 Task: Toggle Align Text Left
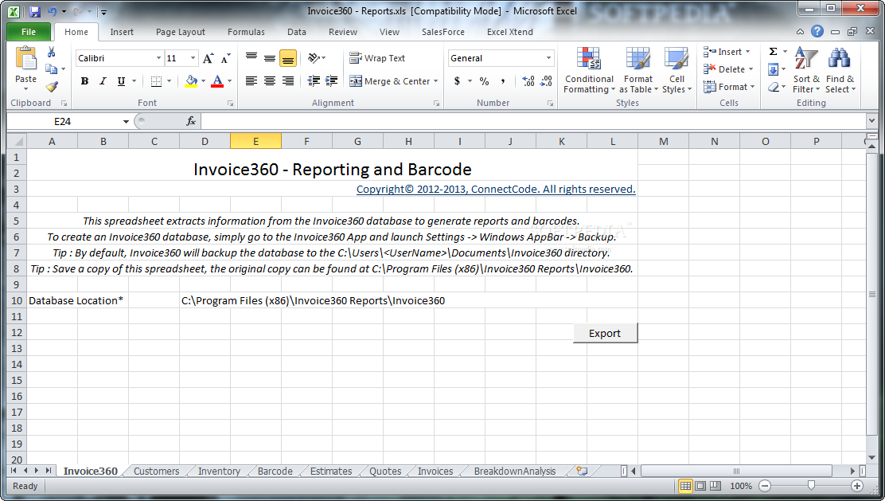click(251, 81)
